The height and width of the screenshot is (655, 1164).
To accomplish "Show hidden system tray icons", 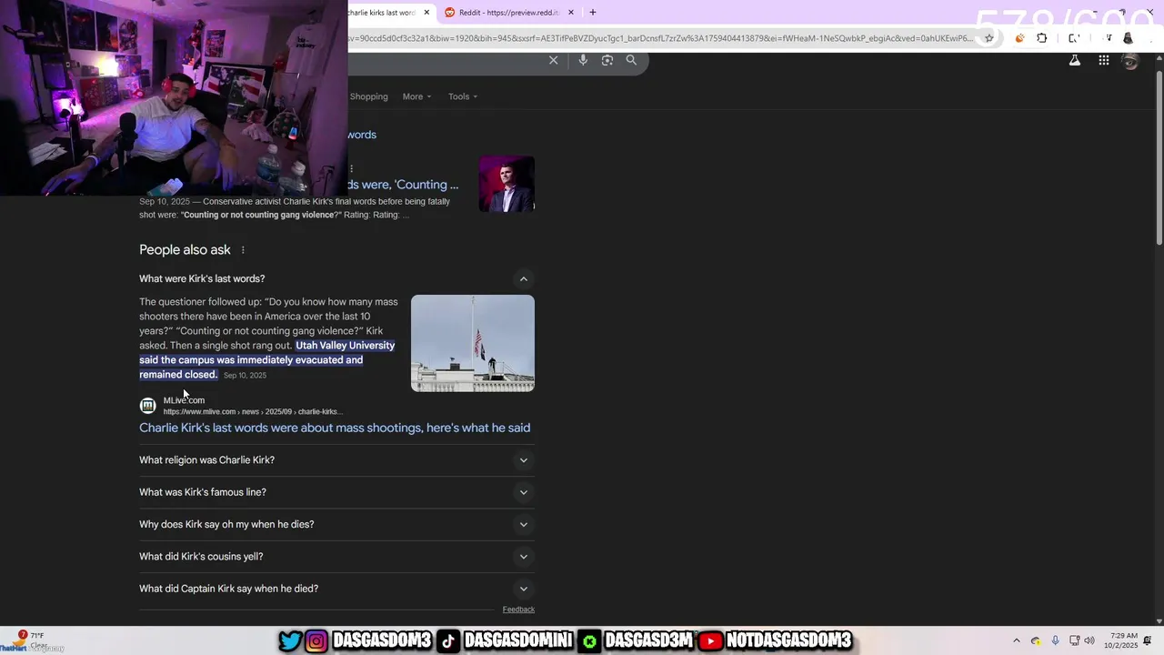I will coord(1017,640).
